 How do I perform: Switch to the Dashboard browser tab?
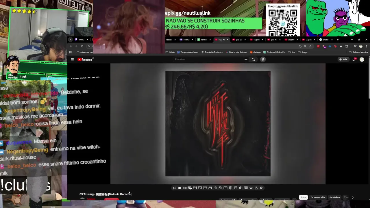[326, 40]
